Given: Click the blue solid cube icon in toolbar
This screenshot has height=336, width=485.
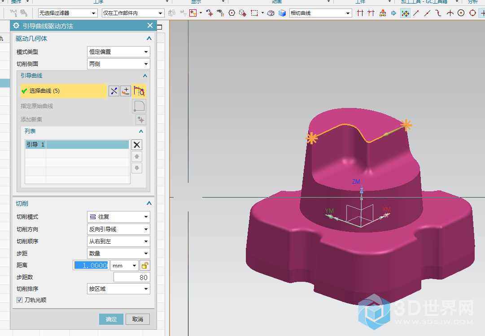Looking at the screenshot, I should click(x=282, y=13).
